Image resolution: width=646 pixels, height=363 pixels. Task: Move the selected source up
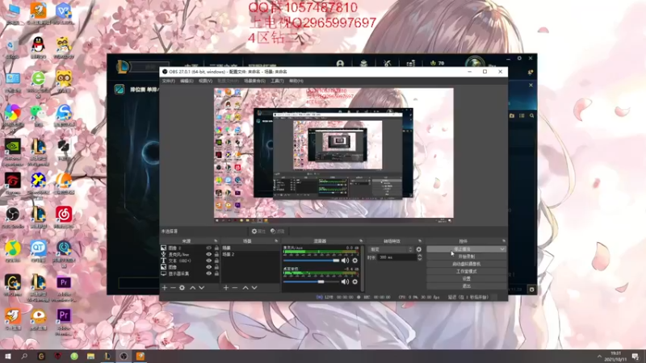click(x=192, y=288)
